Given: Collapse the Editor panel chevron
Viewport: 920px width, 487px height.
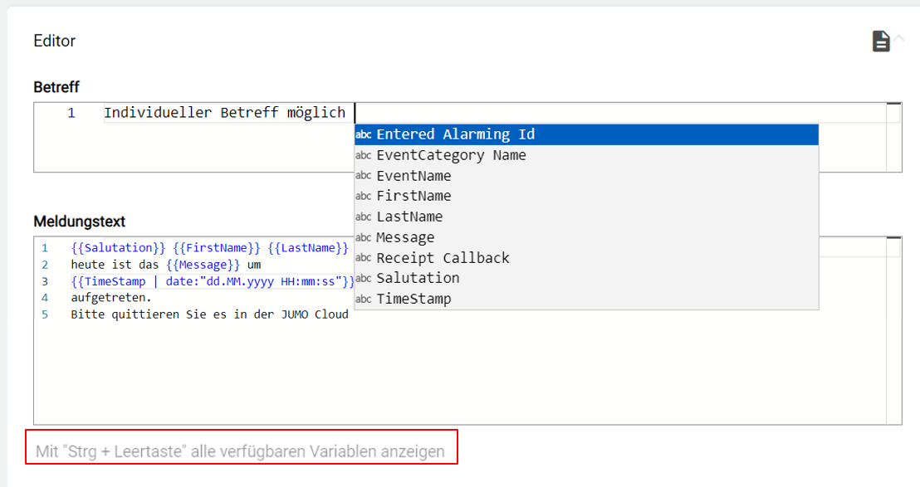Looking at the screenshot, I should [x=899, y=38].
